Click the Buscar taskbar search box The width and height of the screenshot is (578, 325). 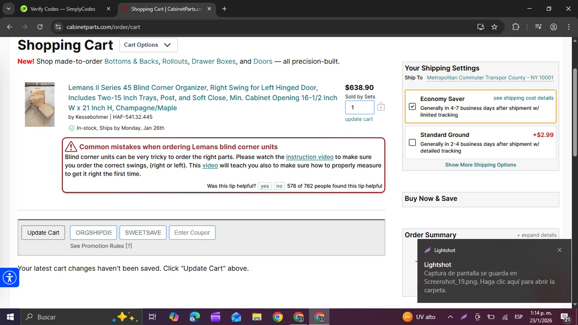pos(81,317)
